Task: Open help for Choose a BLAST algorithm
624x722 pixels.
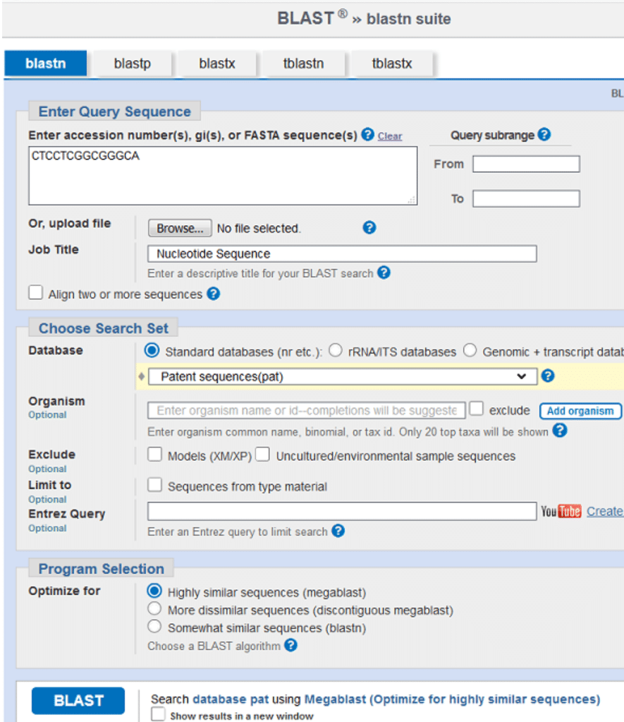Action: pyautogui.click(x=290, y=645)
